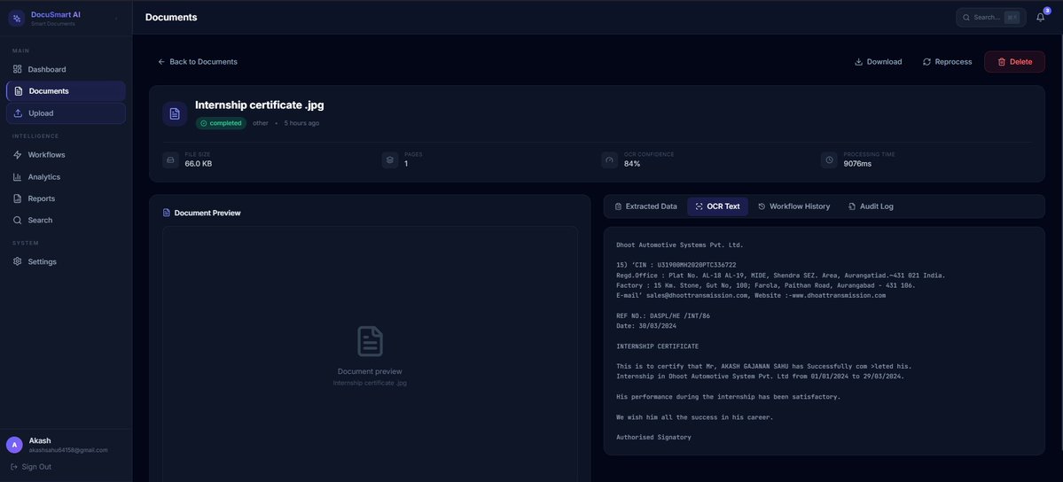Delete the document
Viewport: 1063px width, 482px height.
(x=1014, y=62)
